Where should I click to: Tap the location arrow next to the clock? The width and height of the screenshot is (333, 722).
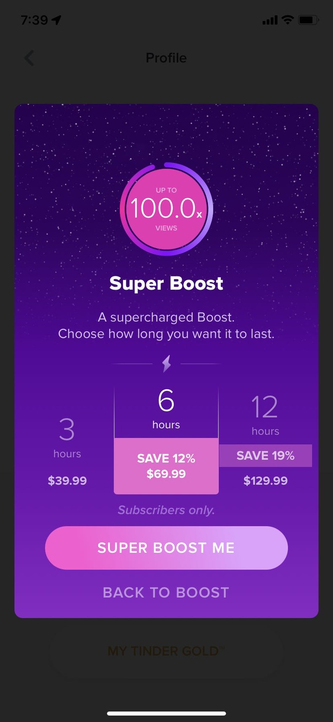pos(56,19)
